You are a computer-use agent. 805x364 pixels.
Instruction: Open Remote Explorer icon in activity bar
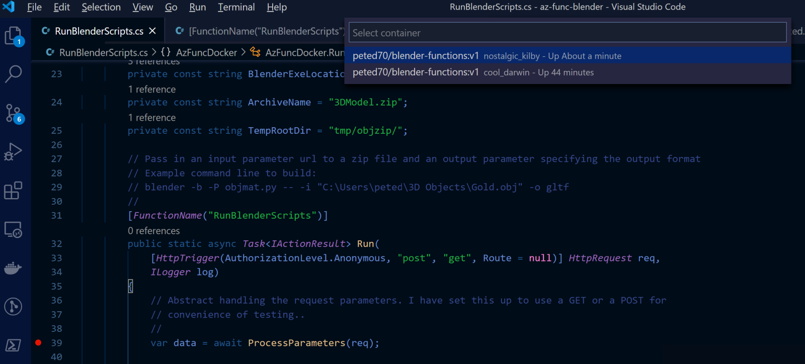(13, 230)
